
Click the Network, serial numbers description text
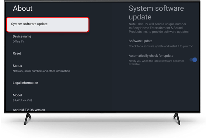tap(41, 71)
